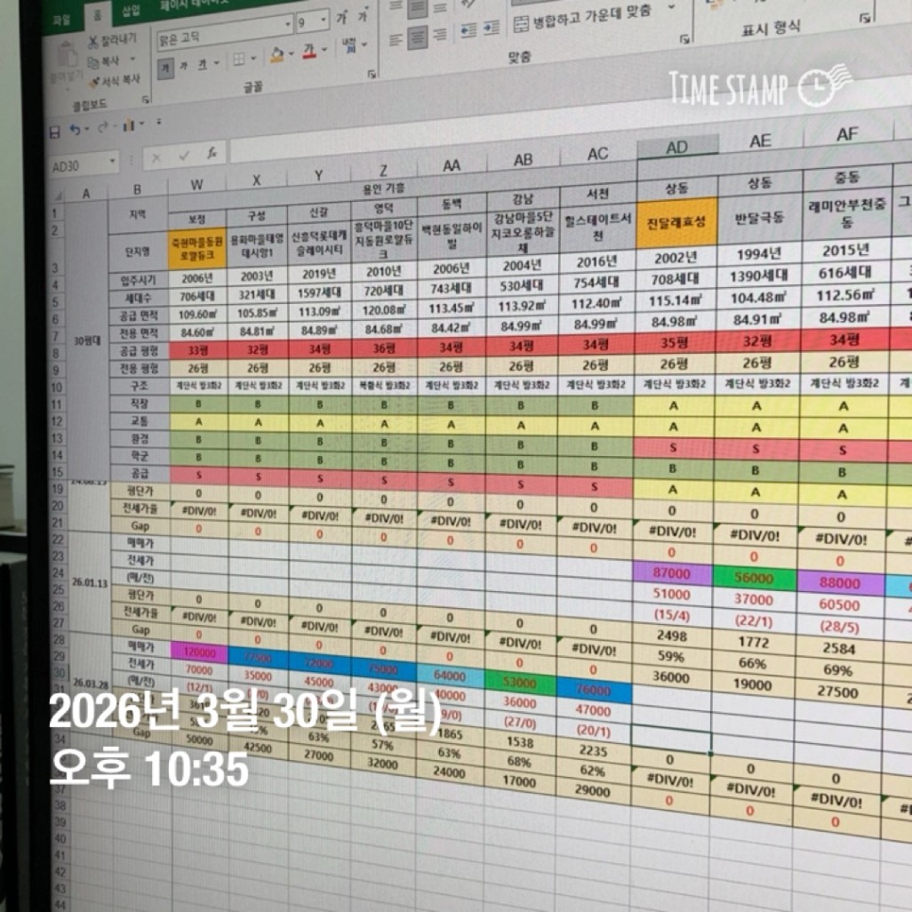Open the number format (표시 형식) dialog launcher
Viewport: 912px width, 912px height.
click(866, 19)
